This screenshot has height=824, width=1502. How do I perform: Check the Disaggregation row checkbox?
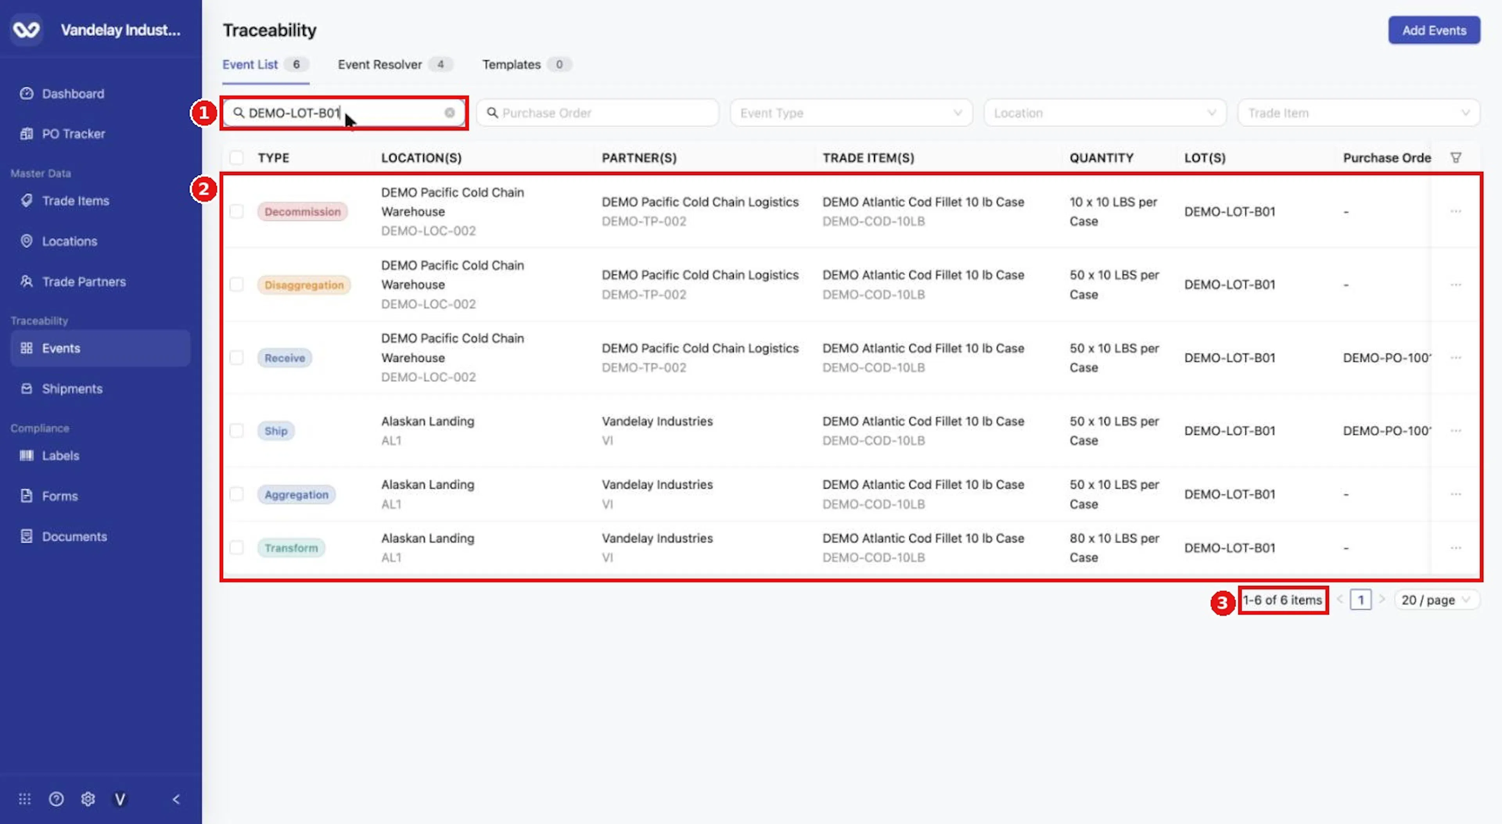click(236, 285)
